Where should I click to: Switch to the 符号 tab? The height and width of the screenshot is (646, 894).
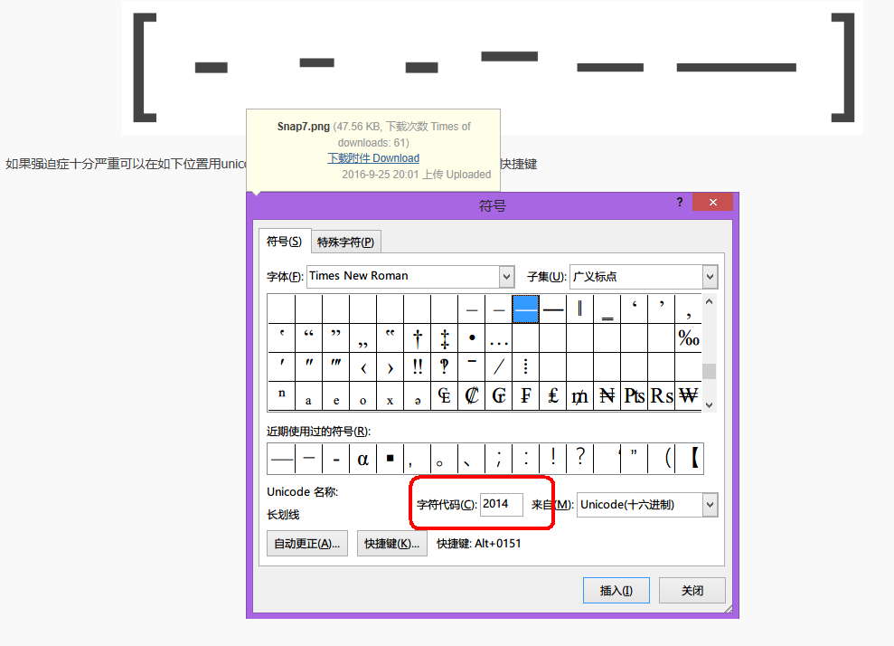click(x=287, y=241)
